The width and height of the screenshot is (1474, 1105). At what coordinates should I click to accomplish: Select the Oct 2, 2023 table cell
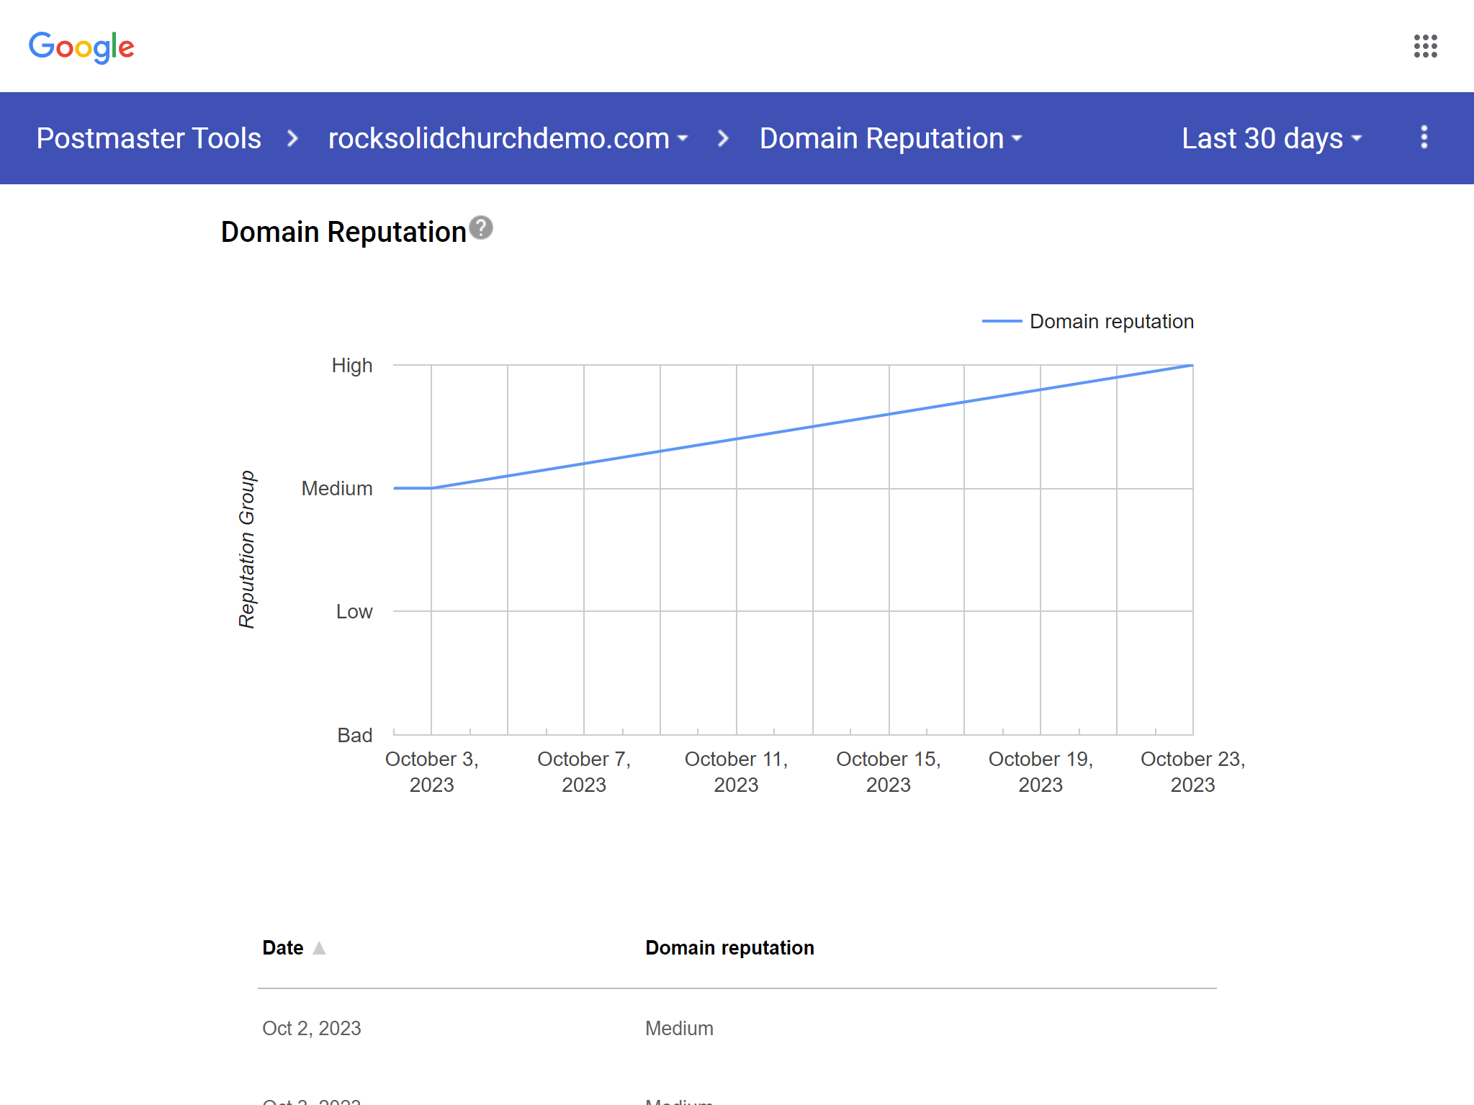pos(312,1028)
